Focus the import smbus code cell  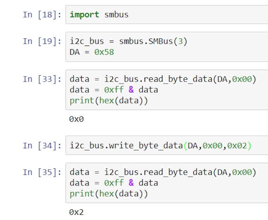pos(167,15)
